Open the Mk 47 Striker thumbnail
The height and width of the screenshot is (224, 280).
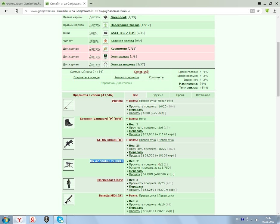point(69,165)
